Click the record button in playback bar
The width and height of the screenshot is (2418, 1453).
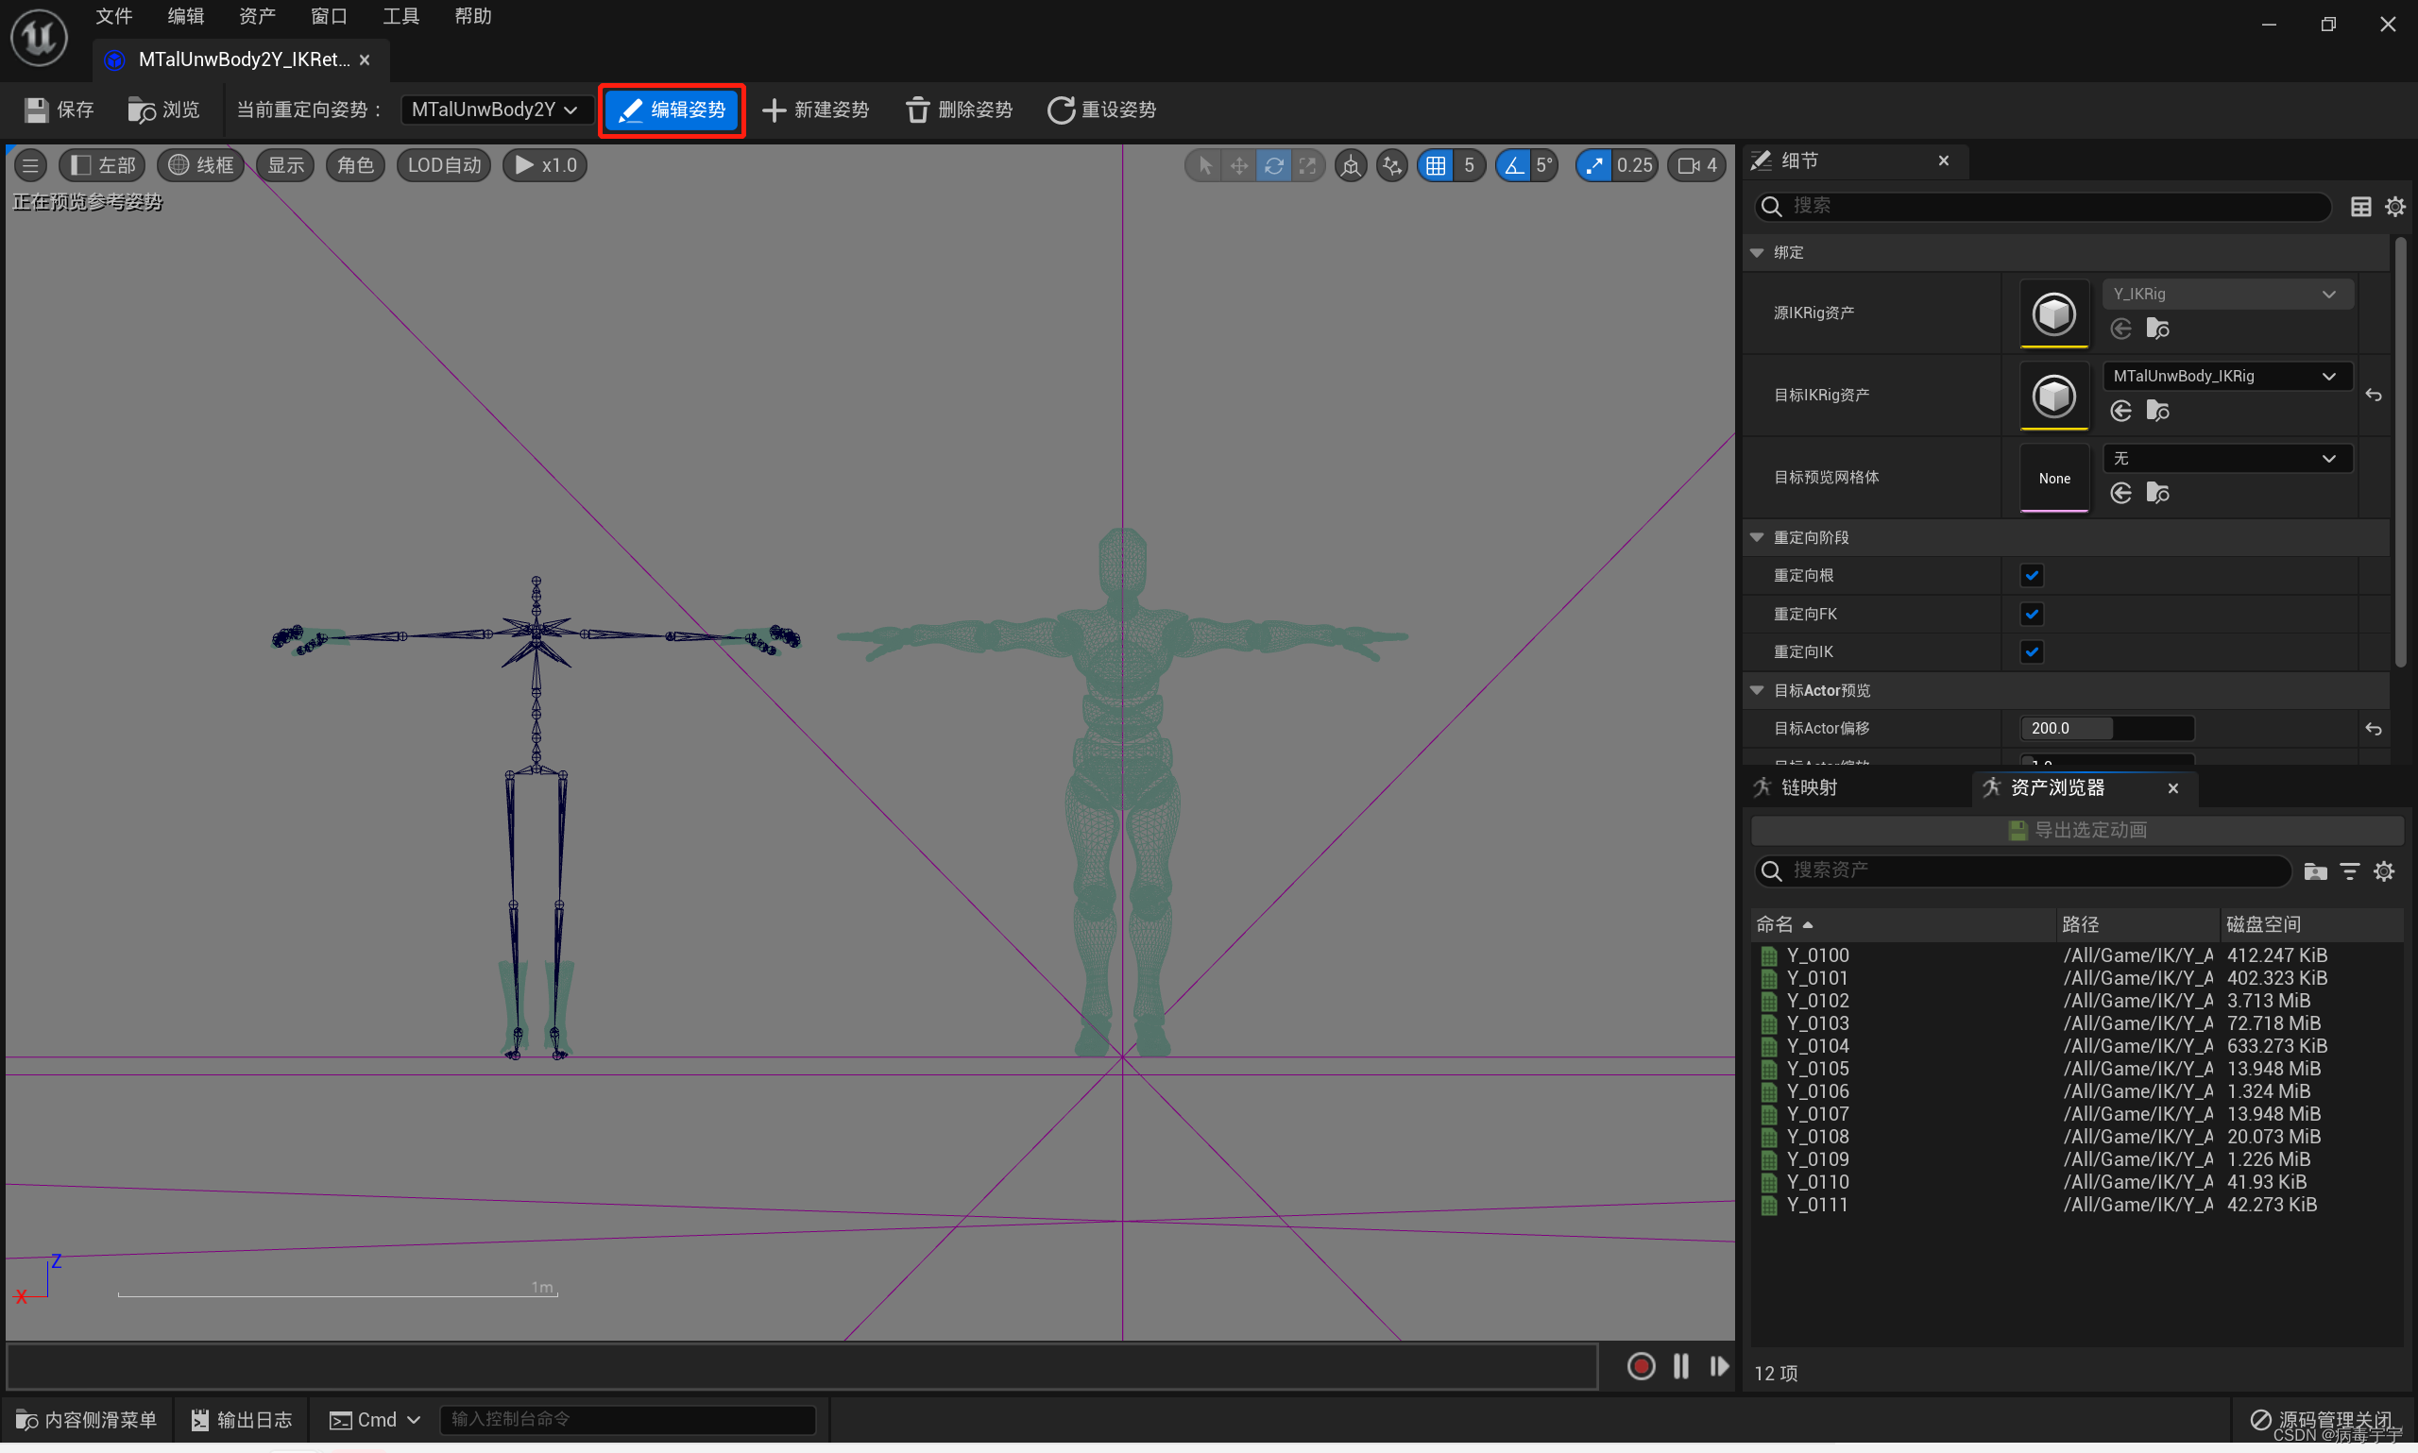[1641, 1366]
